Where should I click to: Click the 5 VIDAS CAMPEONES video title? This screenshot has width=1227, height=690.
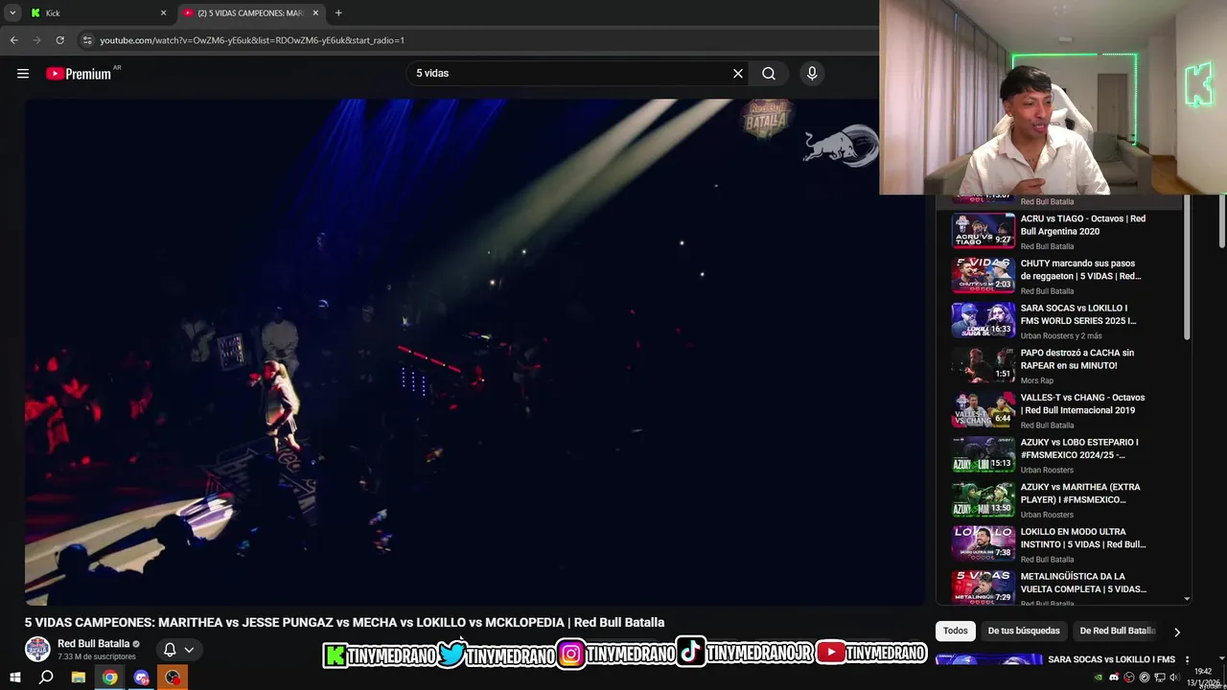(x=344, y=622)
